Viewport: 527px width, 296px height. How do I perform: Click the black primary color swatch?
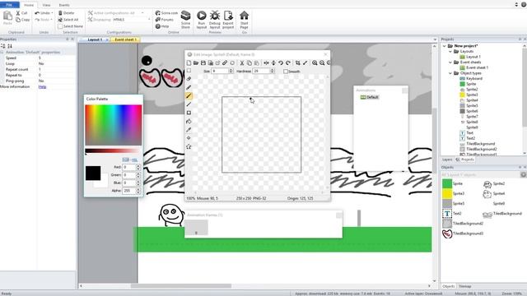pyautogui.click(x=93, y=173)
